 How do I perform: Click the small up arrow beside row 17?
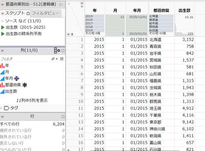(x=68, y=150)
